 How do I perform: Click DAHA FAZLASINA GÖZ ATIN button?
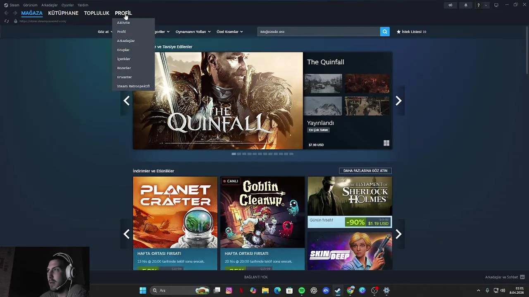pos(365,171)
